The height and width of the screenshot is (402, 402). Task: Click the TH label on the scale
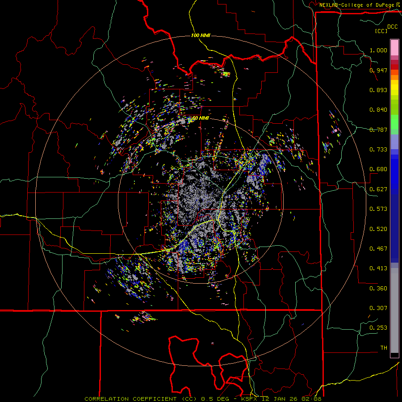click(x=384, y=348)
